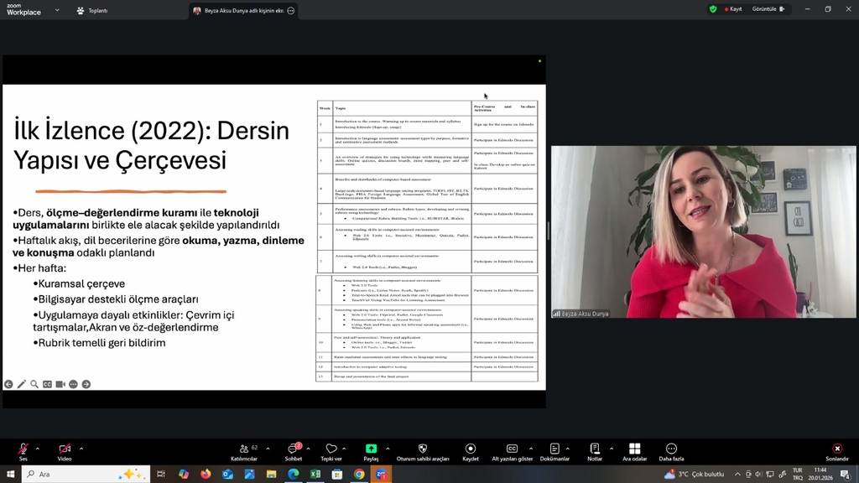859x483 pixels.
Task: Open the Notlar notes icon
Action: tap(594, 449)
